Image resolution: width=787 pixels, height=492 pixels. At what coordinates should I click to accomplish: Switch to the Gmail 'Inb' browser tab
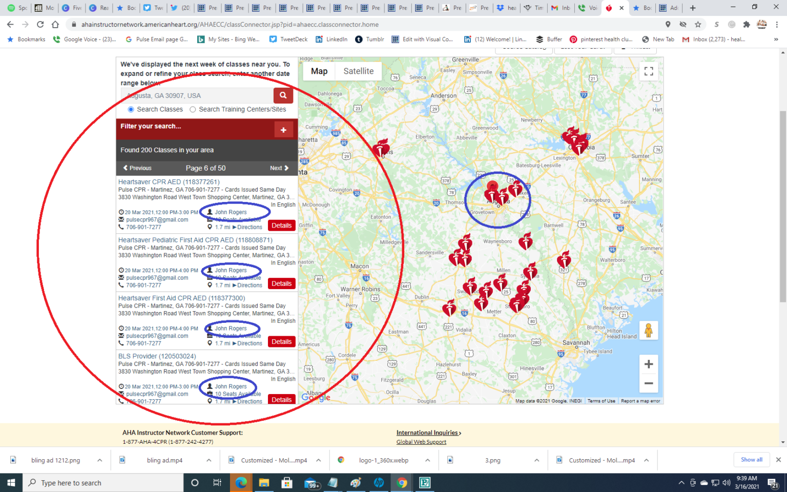pyautogui.click(x=560, y=8)
